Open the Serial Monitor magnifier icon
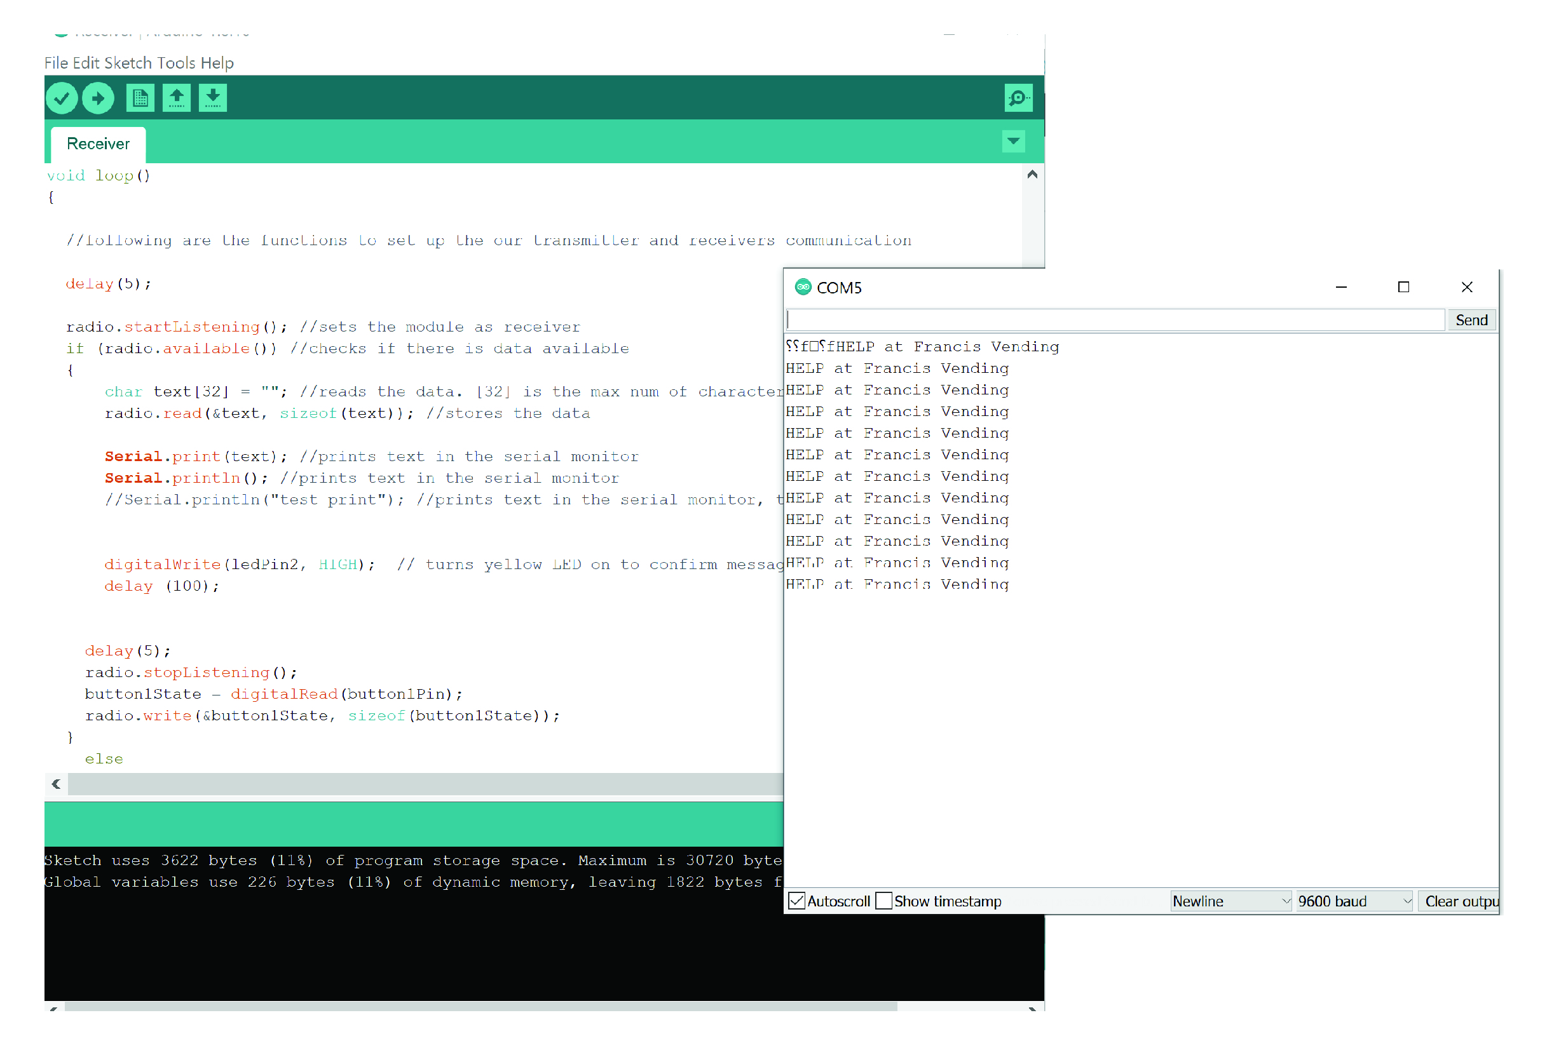Screen dimensions: 1547x1048 click(1018, 98)
